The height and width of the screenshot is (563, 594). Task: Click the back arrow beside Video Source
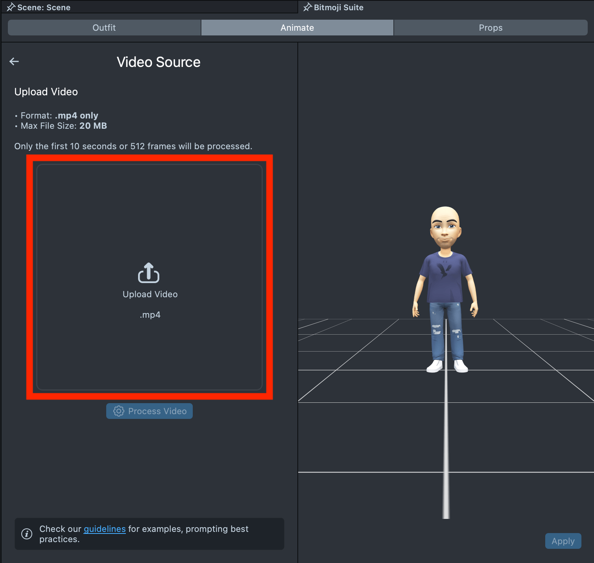tap(14, 61)
